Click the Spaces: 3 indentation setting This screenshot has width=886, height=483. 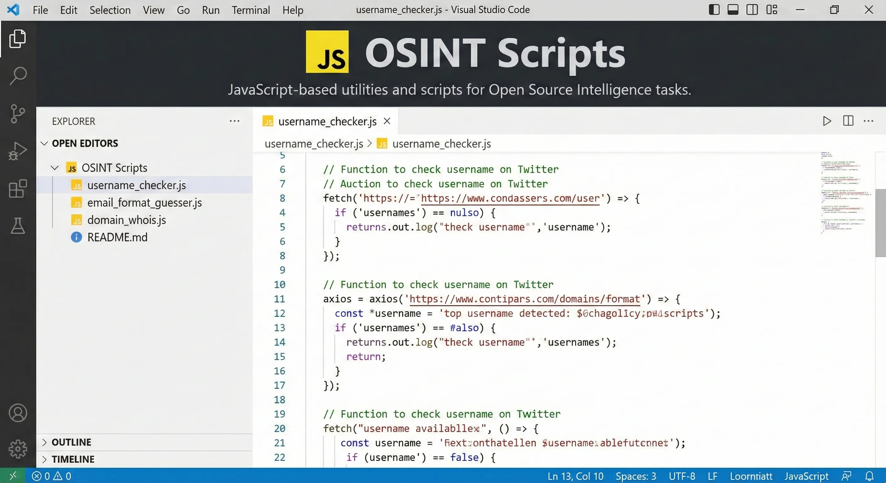pos(636,476)
